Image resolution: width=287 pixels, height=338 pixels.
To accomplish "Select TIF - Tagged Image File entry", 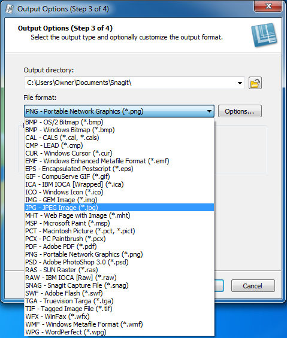I will 119,309.
